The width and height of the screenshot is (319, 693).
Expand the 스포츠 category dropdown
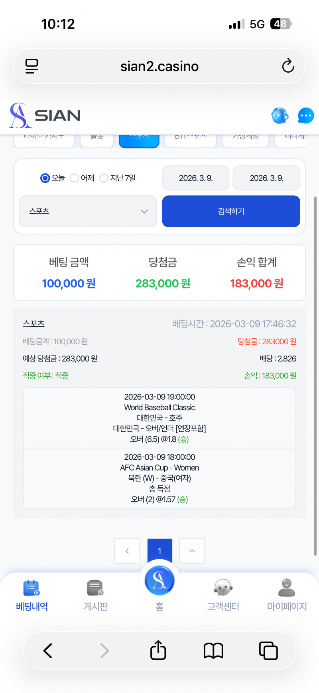(88, 211)
